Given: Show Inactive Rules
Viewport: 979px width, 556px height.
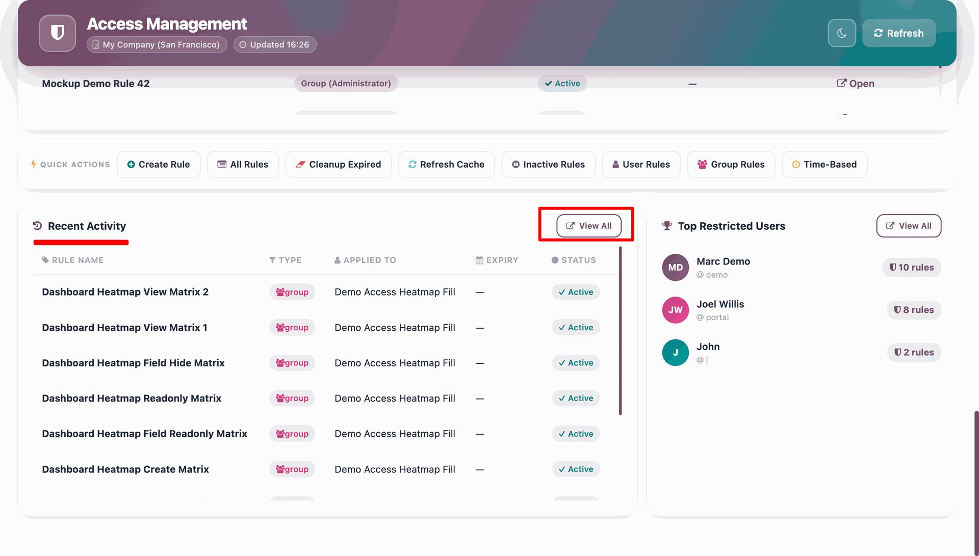Looking at the screenshot, I should (x=548, y=165).
